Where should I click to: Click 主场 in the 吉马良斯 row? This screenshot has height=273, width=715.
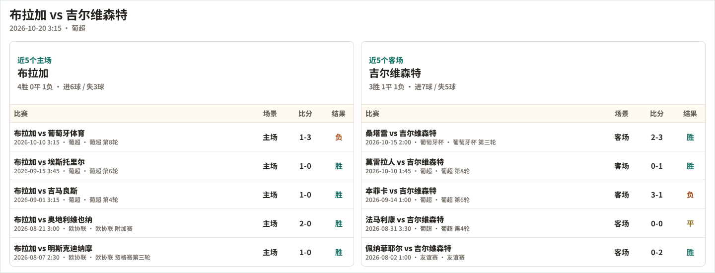click(270, 195)
